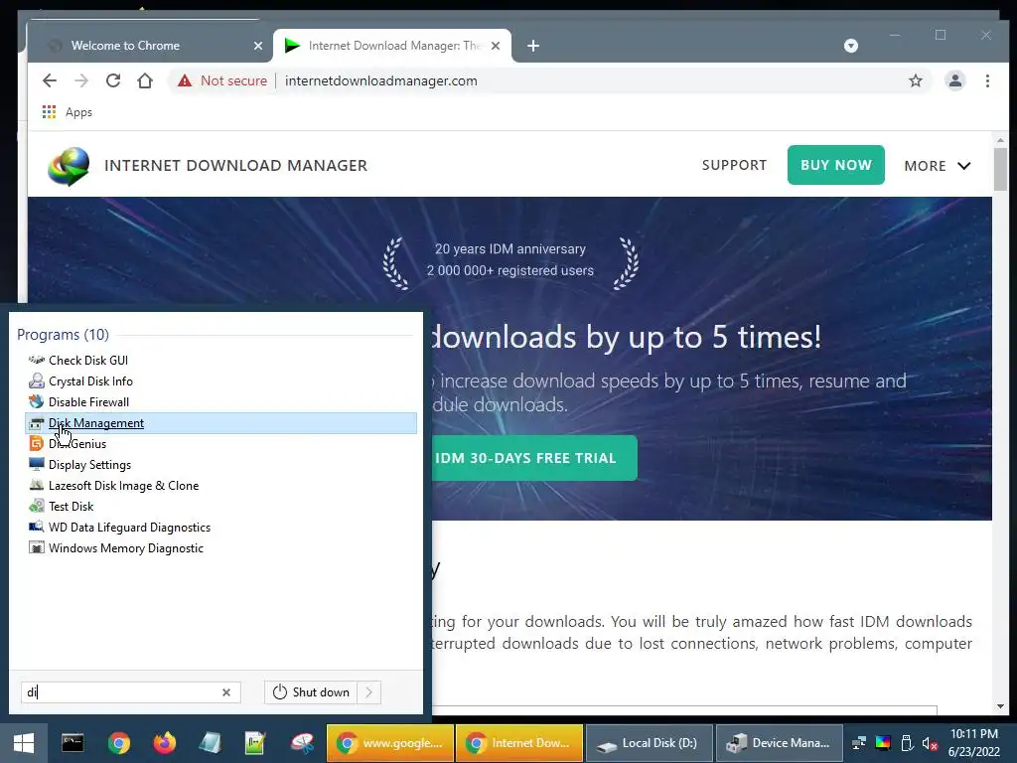Open pinned Chrome taskbar icon
The image size is (1017, 763).
[119, 743]
